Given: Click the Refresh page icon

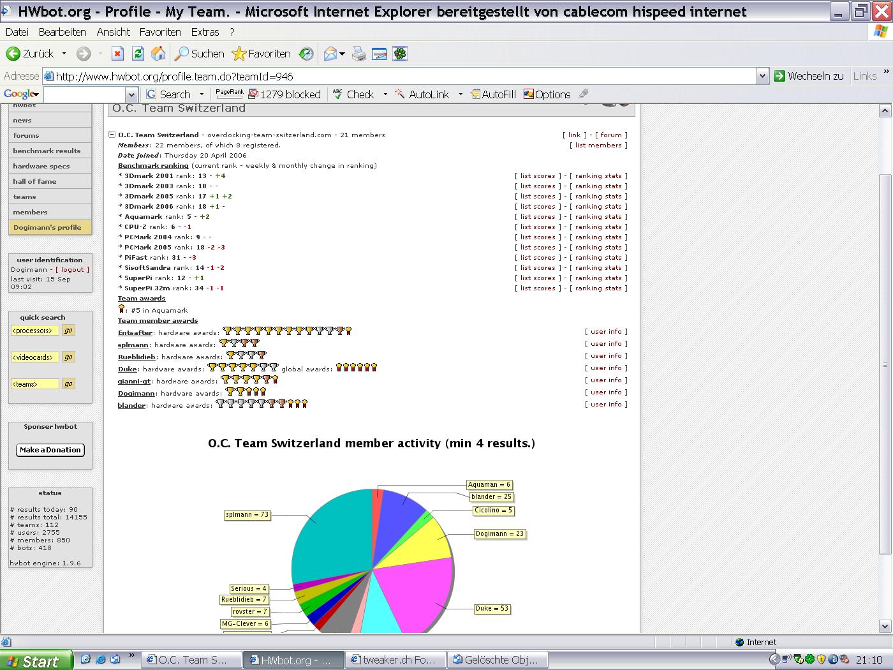Looking at the screenshot, I should pos(138,54).
